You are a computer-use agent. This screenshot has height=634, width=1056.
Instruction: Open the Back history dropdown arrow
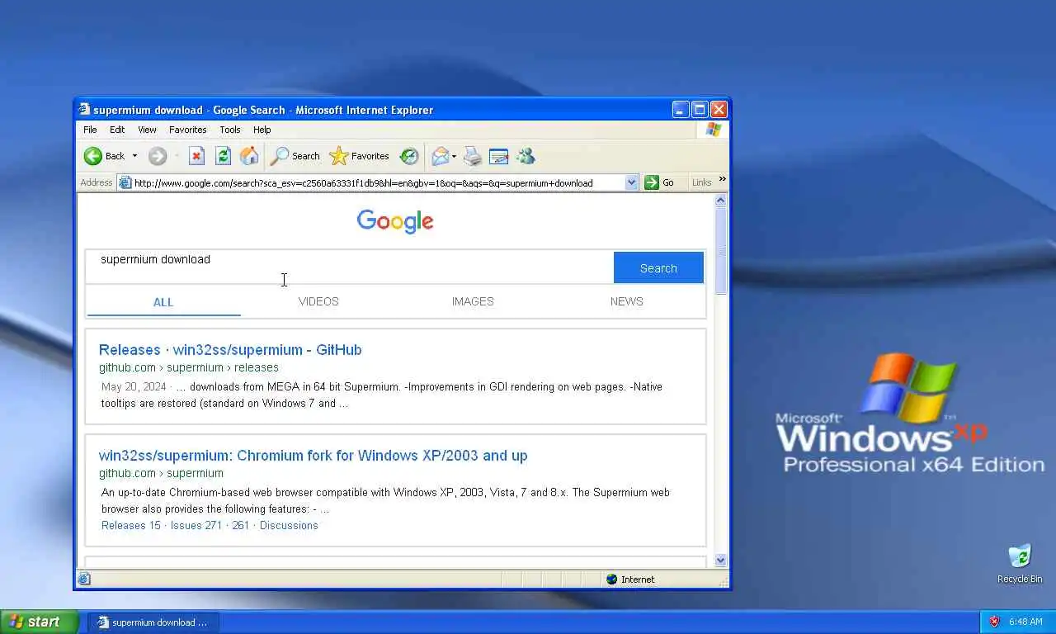[134, 156]
